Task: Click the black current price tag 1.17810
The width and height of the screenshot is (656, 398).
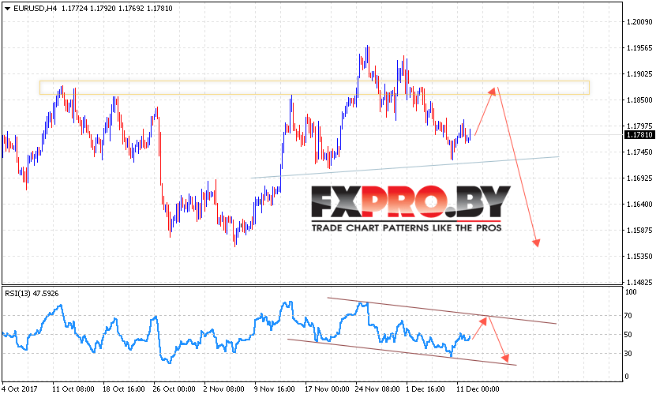Action: (x=639, y=135)
